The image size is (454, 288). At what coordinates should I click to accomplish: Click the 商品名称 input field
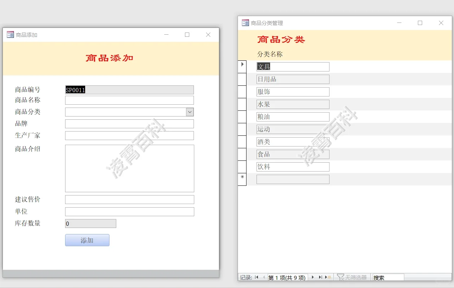(129, 100)
